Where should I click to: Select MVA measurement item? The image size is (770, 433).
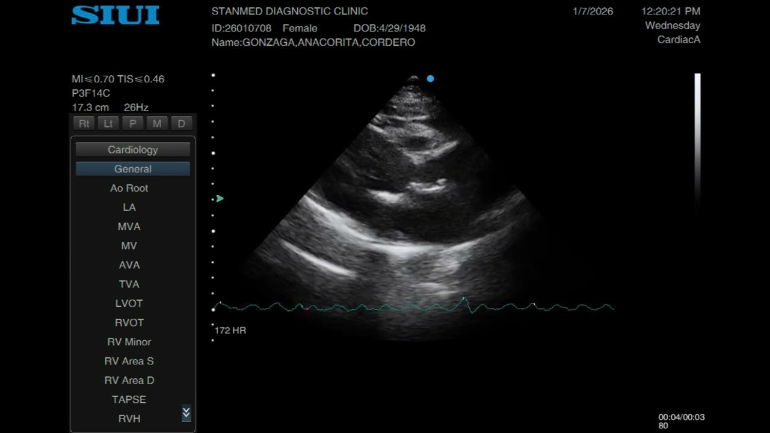pos(129,227)
